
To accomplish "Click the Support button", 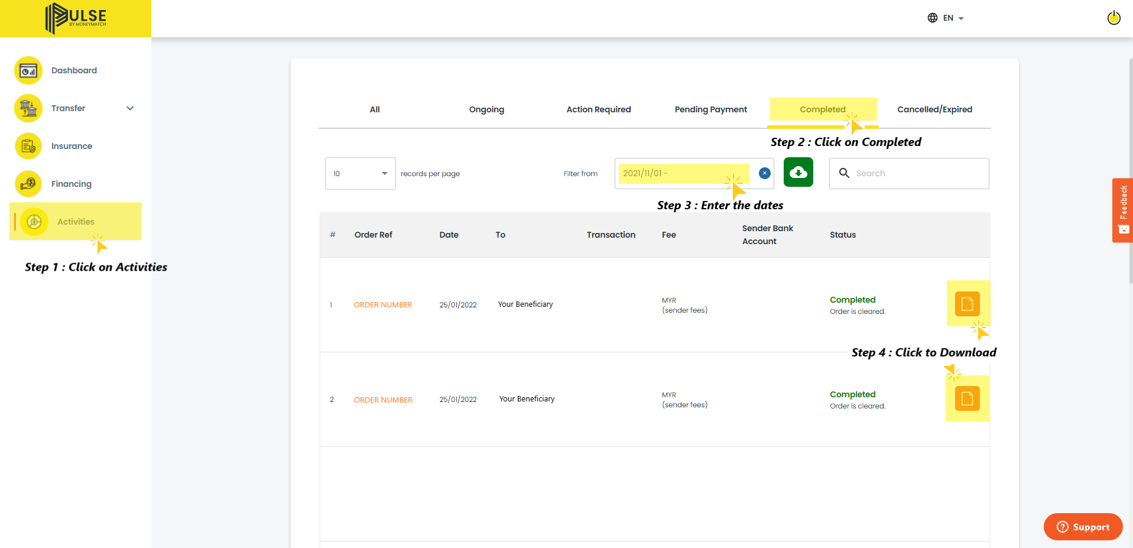I will tap(1083, 527).
